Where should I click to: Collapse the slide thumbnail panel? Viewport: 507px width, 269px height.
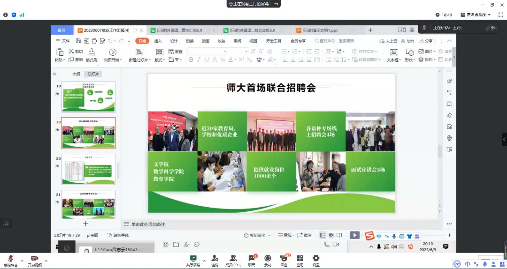(x=54, y=74)
